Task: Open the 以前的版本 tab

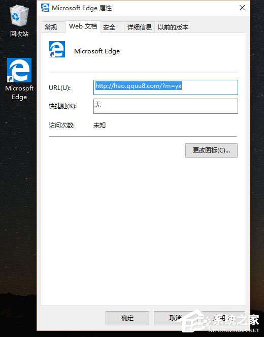Action: pos(173,27)
